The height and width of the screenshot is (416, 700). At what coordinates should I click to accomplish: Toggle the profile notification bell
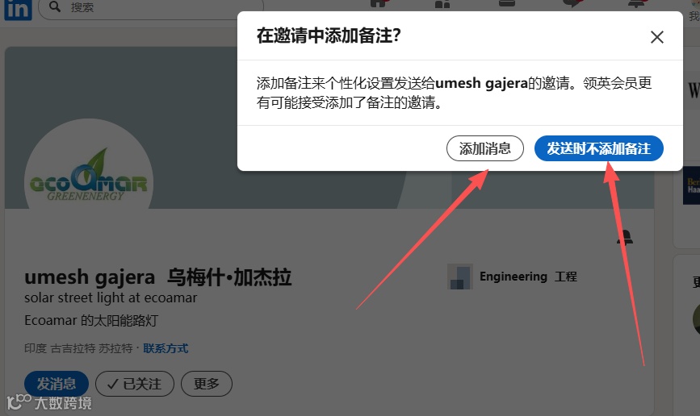(x=625, y=237)
